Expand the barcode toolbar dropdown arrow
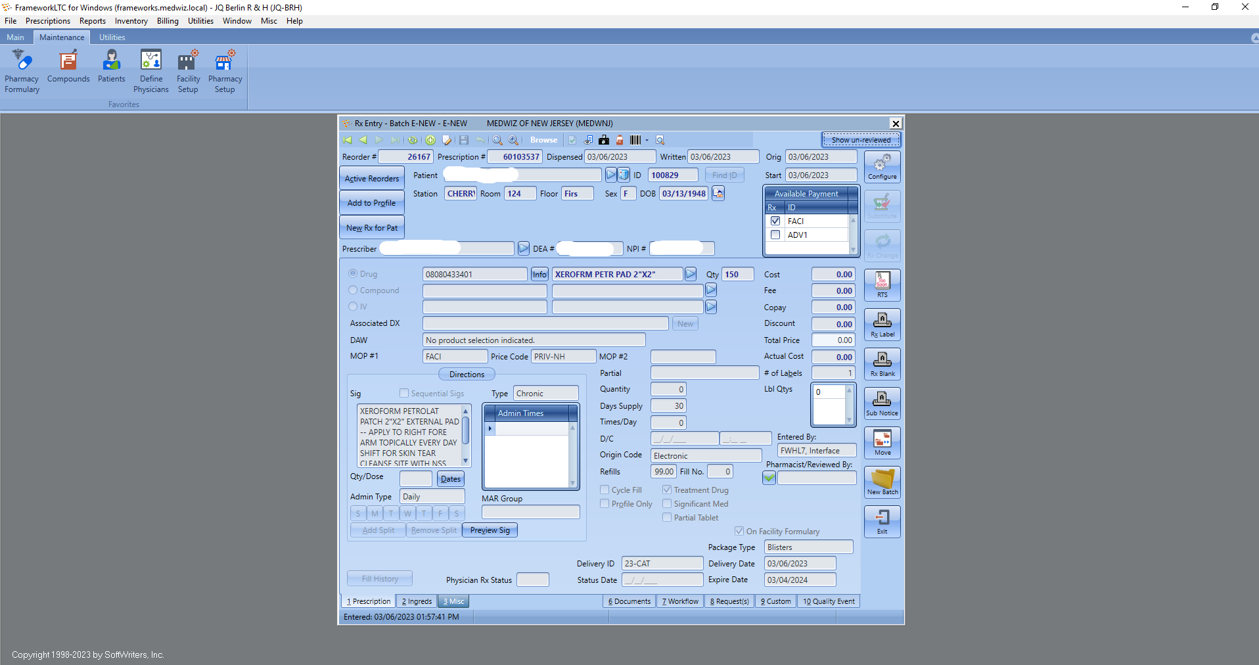 point(647,140)
